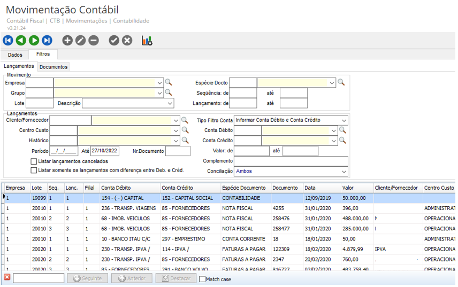Click the next record arrow icon

click(34, 41)
